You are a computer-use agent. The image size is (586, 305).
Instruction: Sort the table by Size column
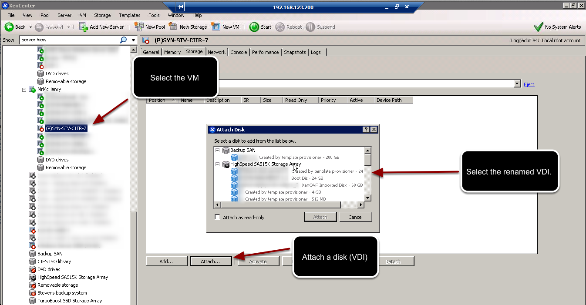[x=271, y=100]
